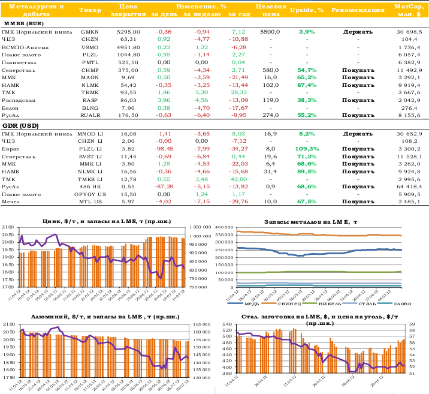
Task: Click the свинец legend entry
Action: [x=282, y=303]
